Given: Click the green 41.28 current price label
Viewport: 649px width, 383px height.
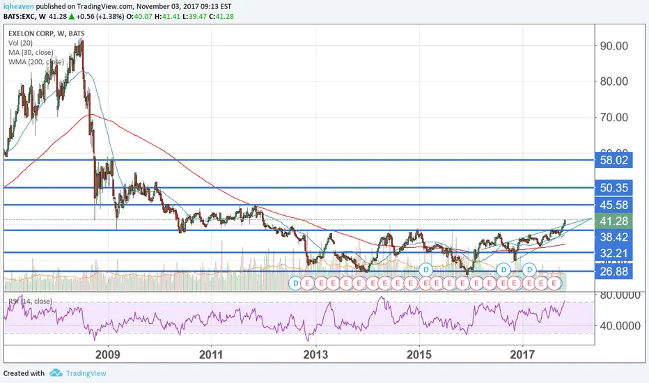Looking at the screenshot, I should pos(613,221).
